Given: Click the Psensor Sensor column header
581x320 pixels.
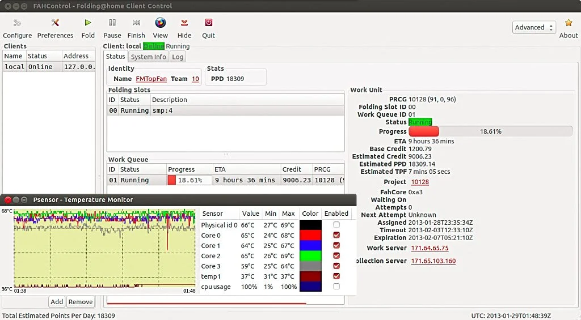Looking at the screenshot, I should 219,214.
